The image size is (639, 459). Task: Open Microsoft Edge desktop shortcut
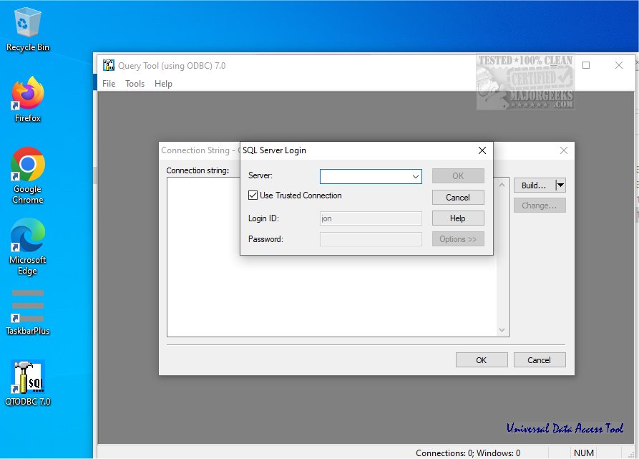coord(28,246)
